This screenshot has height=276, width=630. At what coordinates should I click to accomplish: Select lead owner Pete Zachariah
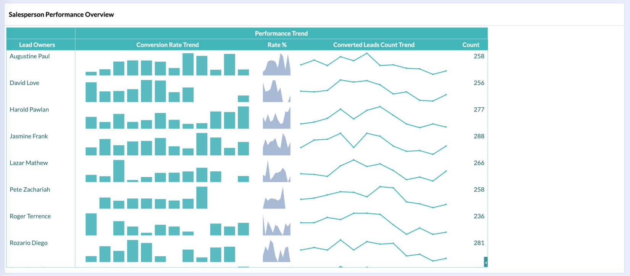(x=30, y=189)
